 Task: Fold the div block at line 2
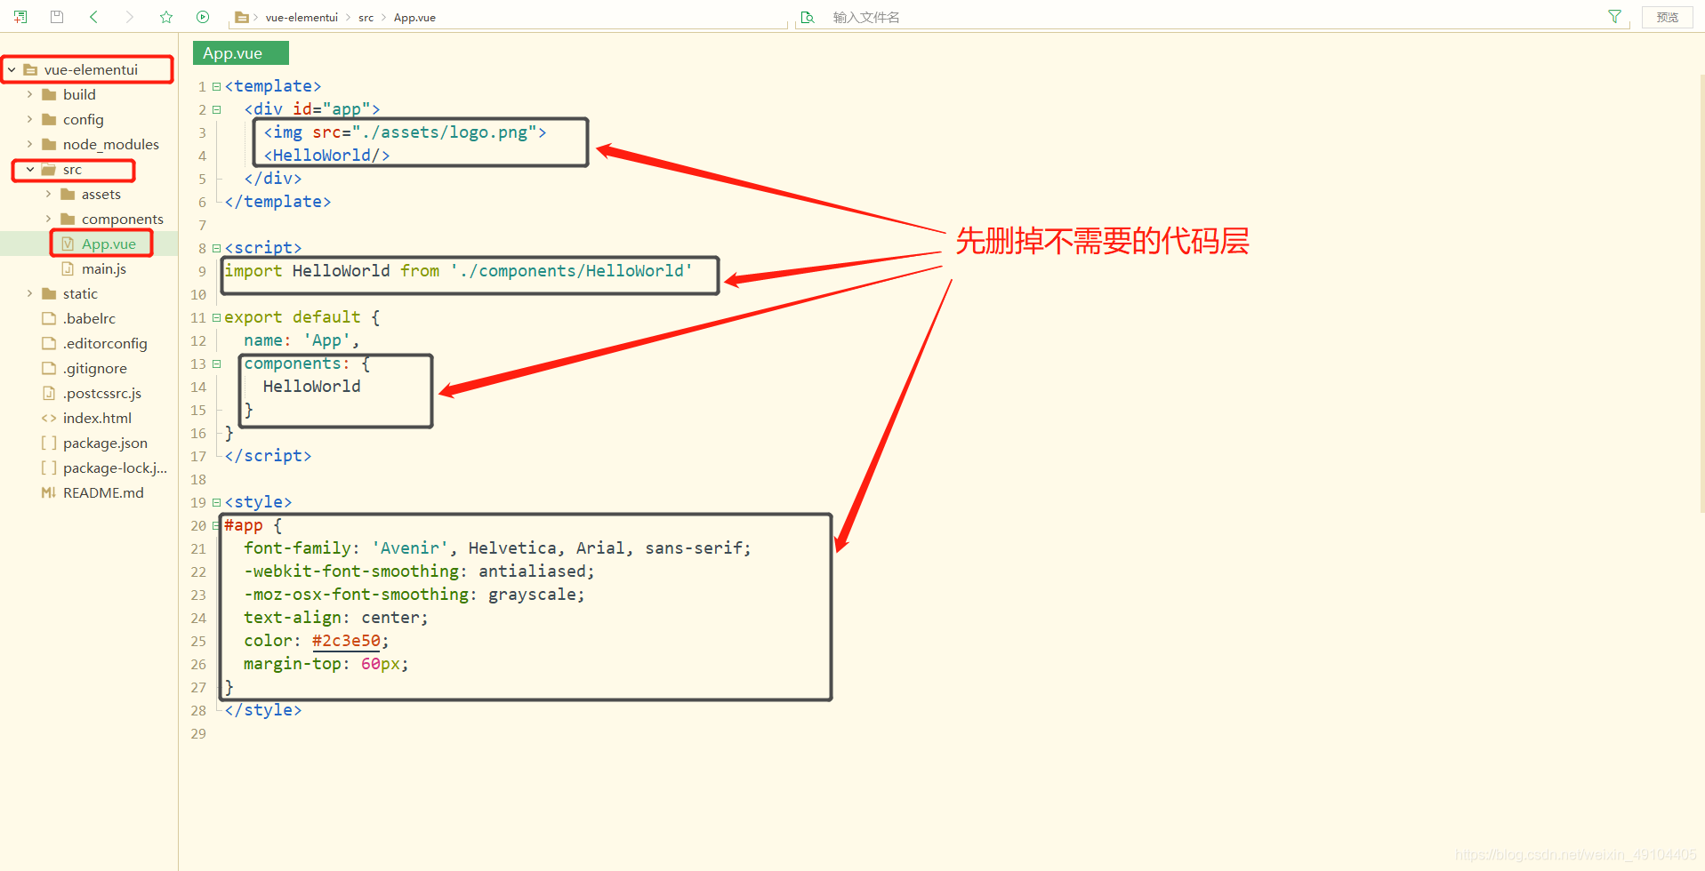(x=216, y=109)
